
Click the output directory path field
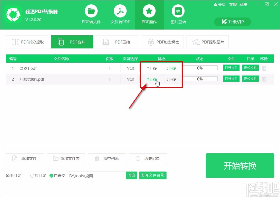[x=97, y=175]
